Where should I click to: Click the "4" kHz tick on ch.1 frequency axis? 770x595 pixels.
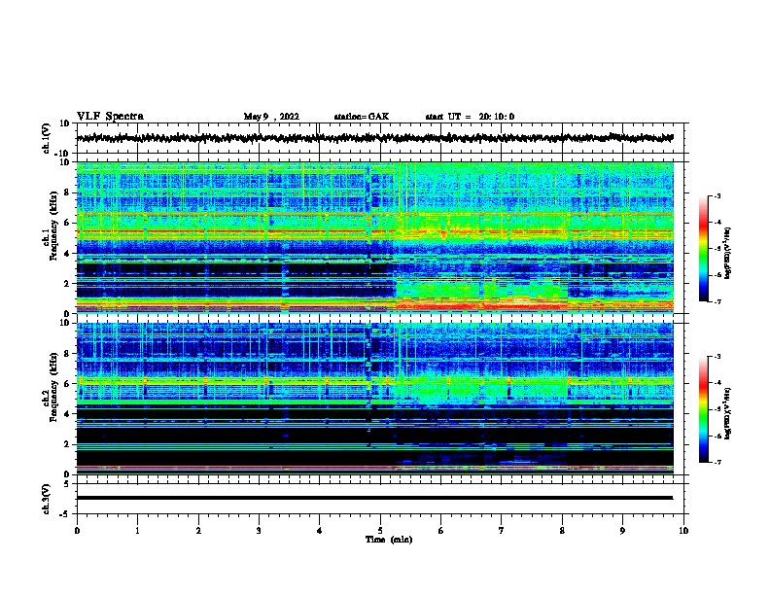pos(67,254)
